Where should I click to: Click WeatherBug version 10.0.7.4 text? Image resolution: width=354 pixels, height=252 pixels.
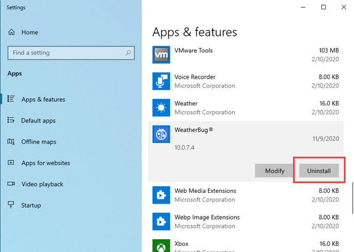tap(184, 148)
